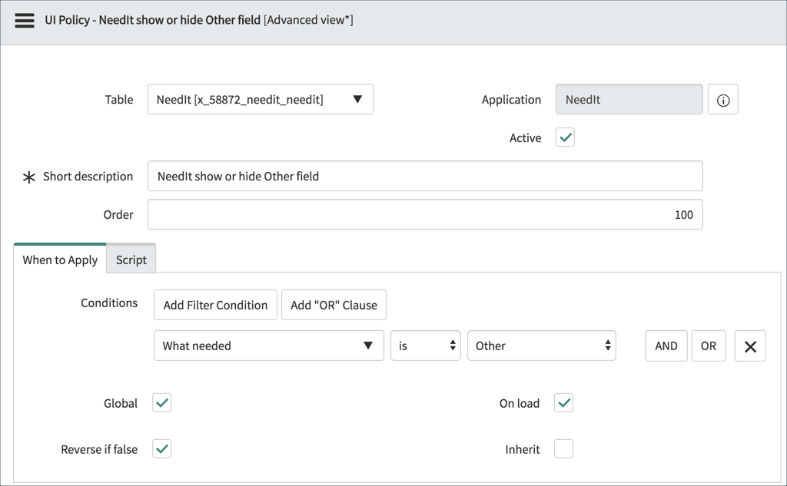
Task: Click Add Filter Condition button
Action: click(215, 305)
